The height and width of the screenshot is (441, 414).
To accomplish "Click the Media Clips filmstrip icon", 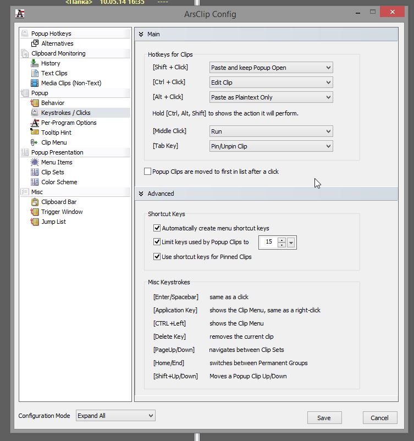I will (35, 83).
